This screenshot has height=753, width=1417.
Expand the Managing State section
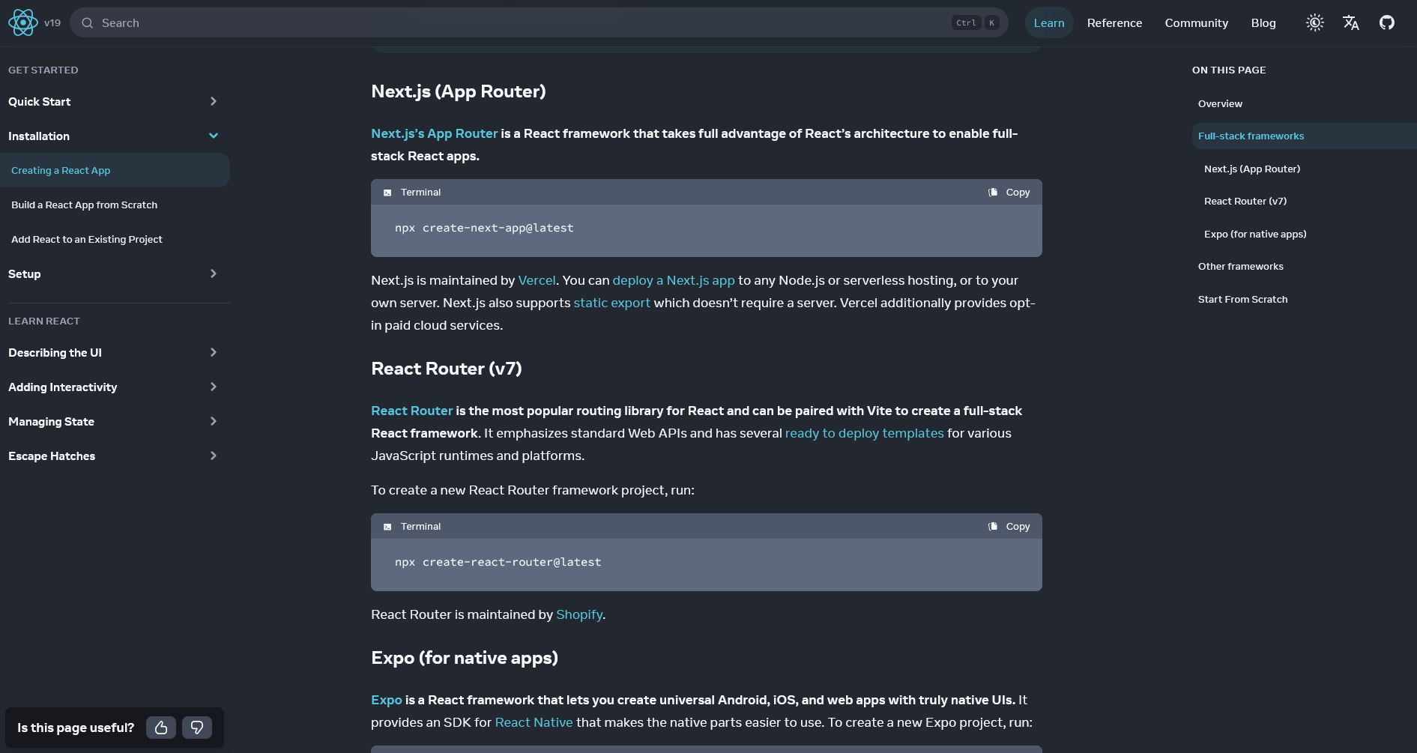[x=213, y=422]
